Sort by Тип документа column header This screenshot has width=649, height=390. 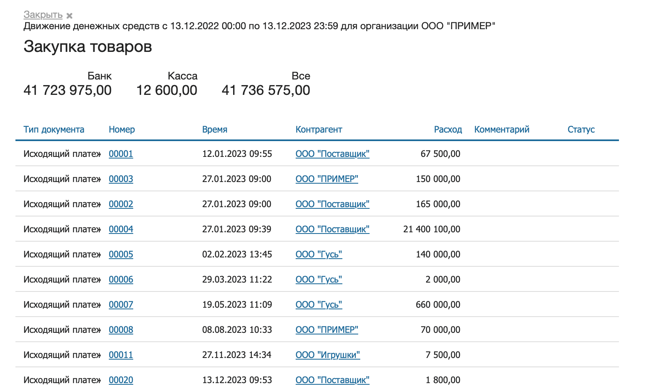click(x=54, y=129)
